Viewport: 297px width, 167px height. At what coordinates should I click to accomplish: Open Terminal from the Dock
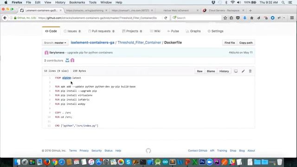[143, 162]
